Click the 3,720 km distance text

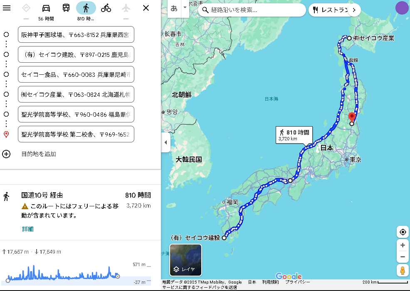[x=138, y=205]
